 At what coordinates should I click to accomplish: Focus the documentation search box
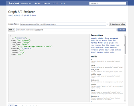(x=107, y=3)
